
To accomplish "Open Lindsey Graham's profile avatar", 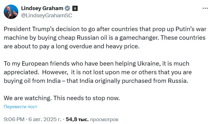I will pos(11,12).
